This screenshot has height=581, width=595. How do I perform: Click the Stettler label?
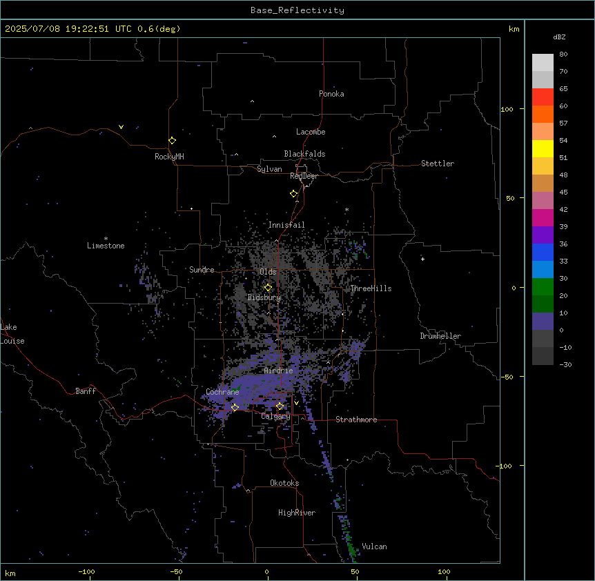[x=438, y=164]
